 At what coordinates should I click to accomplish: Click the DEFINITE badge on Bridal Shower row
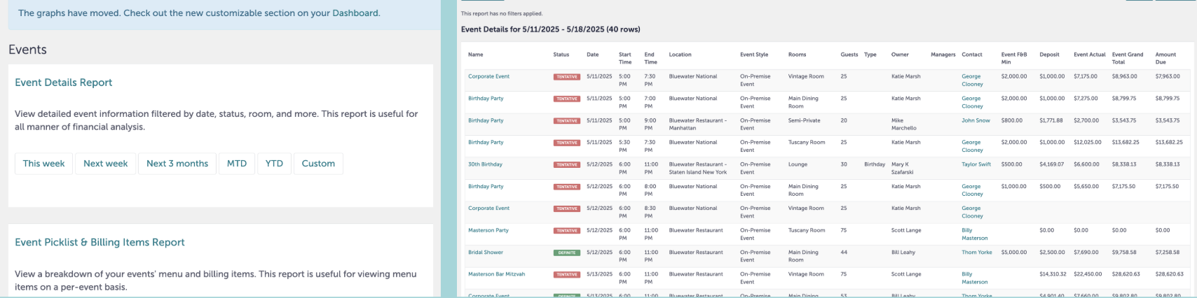click(567, 253)
